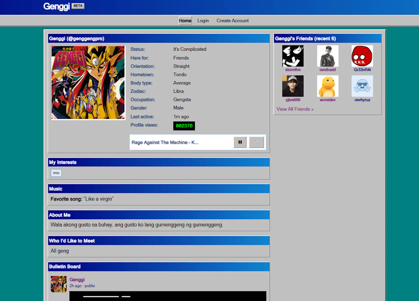Open Genggi's name on the bulletin post

(77, 280)
